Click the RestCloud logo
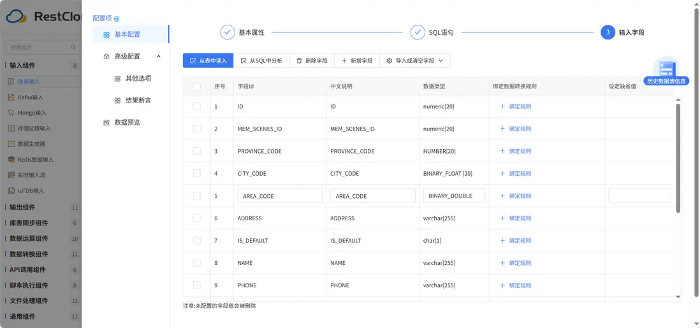700x328 pixels. (x=44, y=17)
